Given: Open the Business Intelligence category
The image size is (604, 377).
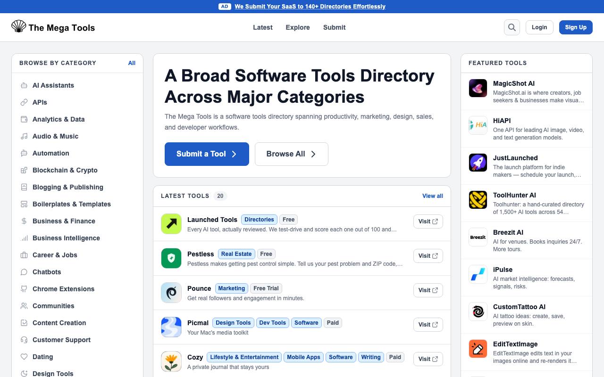Looking at the screenshot, I should click(77, 238).
